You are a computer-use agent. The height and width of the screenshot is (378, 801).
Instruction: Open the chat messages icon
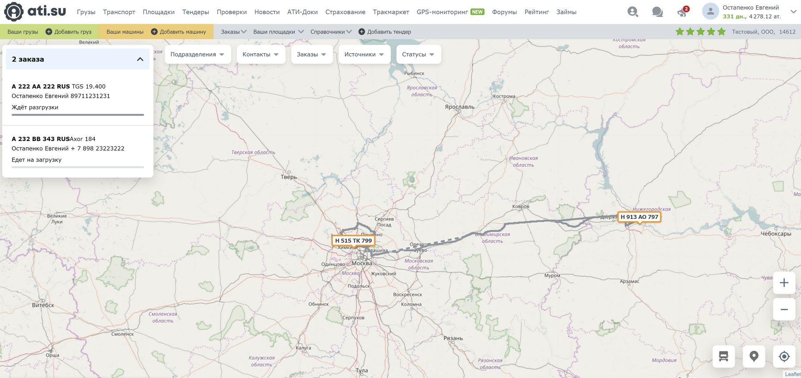[x=657, y=12]
